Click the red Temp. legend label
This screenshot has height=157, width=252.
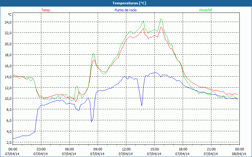[x=46, y=10]
